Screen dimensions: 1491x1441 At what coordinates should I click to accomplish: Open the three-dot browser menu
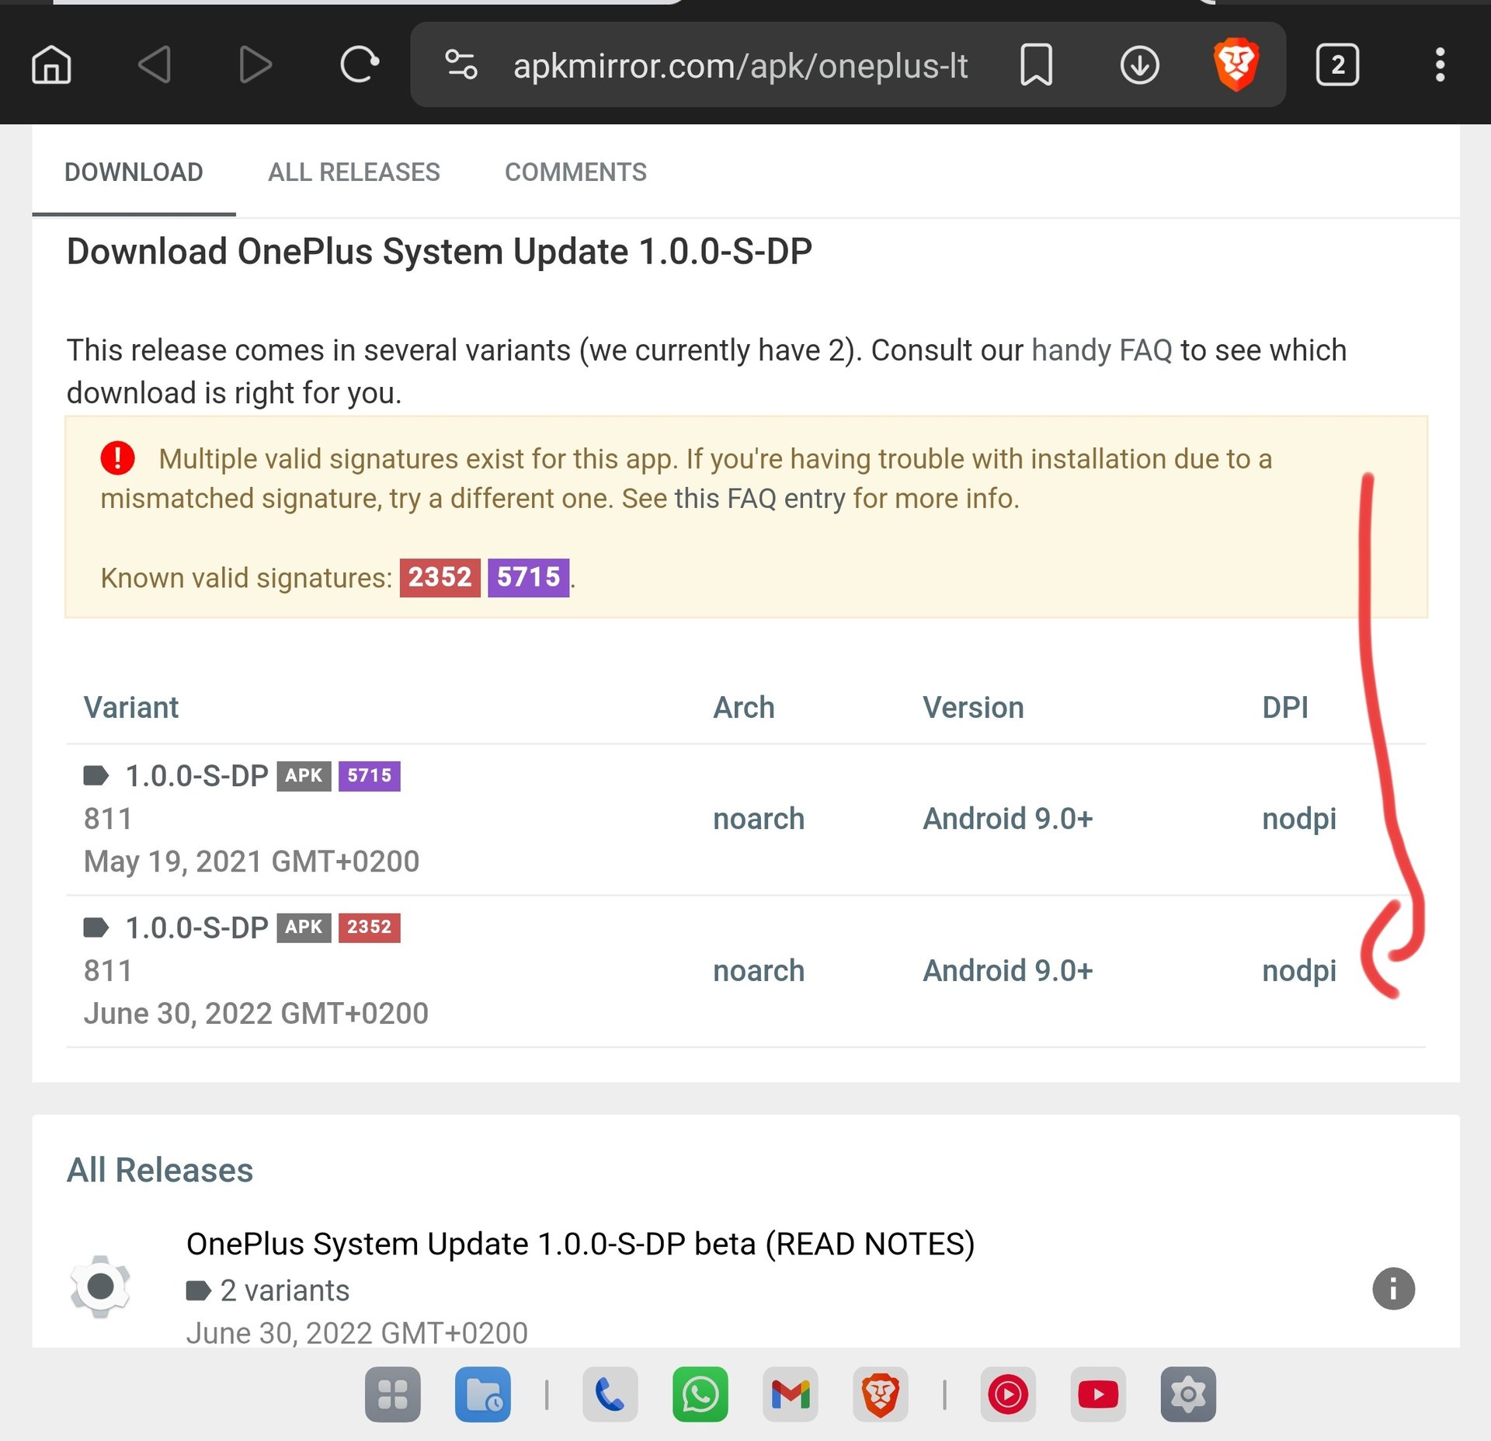tap(1440, 64)
